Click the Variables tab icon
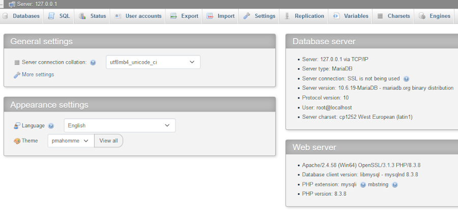The image size is (458, 212). click(x=336, y=16)
